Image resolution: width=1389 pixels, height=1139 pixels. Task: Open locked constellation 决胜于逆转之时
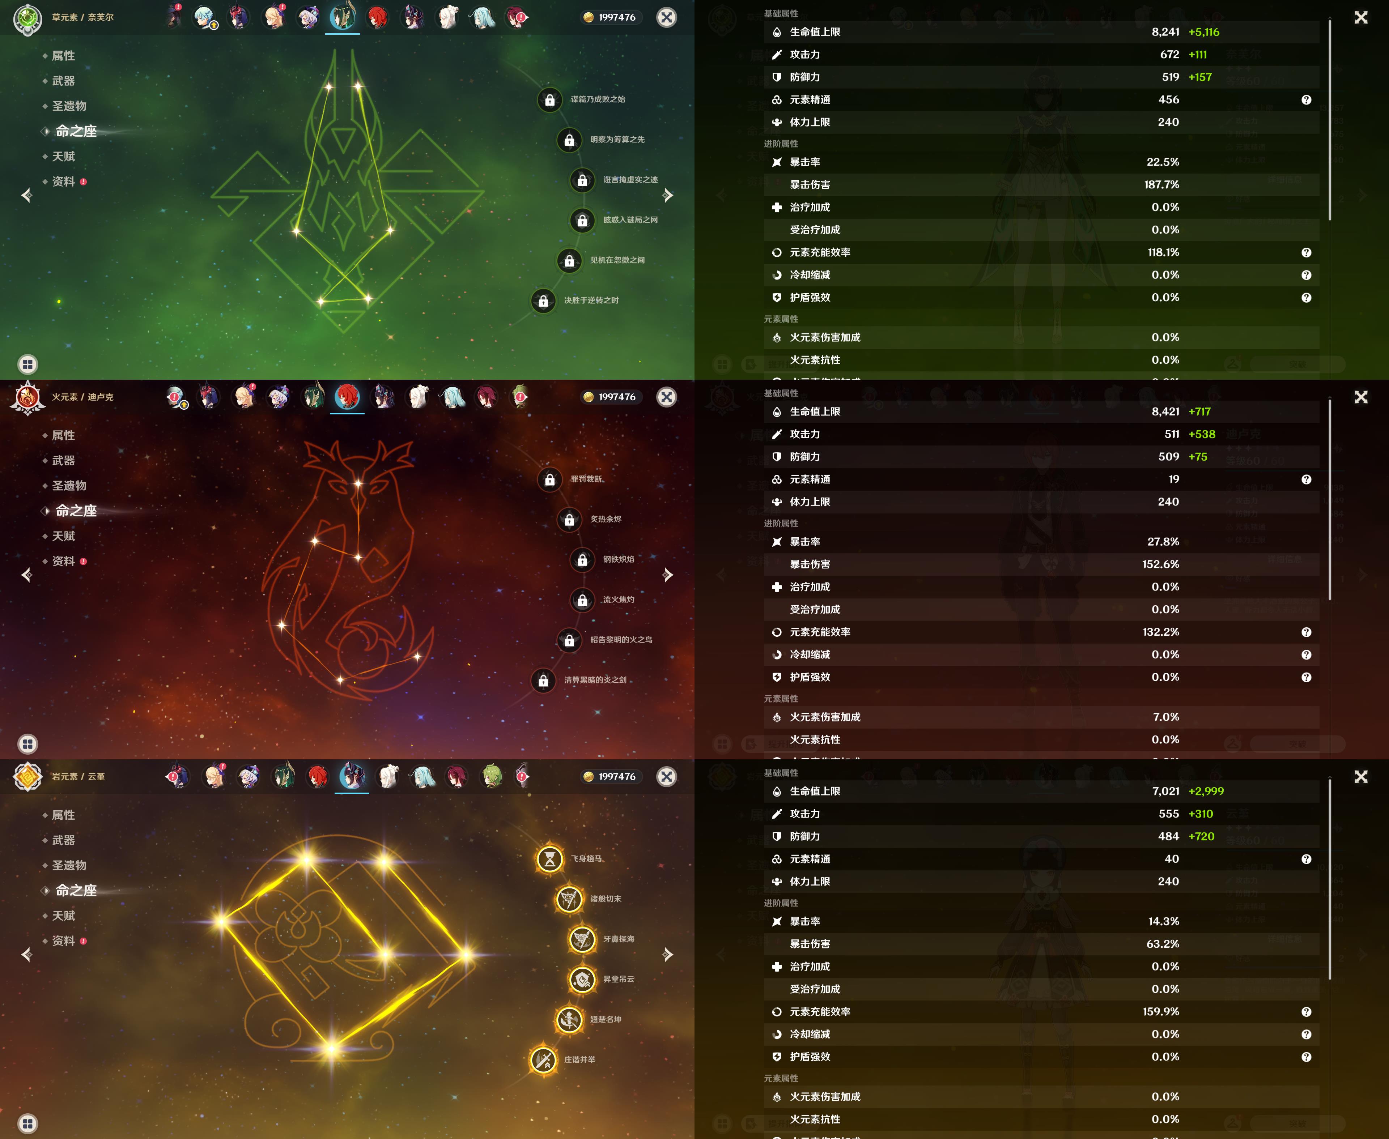tap(544, 300)
